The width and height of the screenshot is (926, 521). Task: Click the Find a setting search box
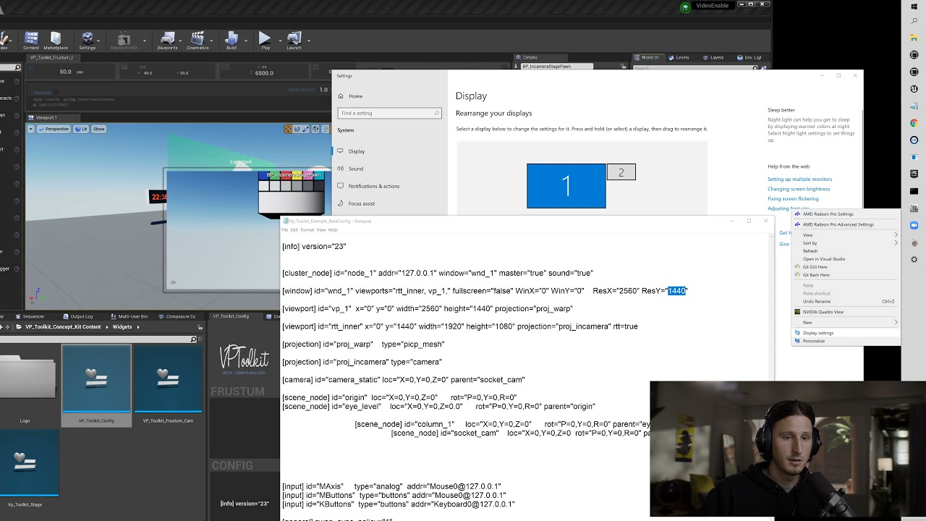[x=389, y=113]
